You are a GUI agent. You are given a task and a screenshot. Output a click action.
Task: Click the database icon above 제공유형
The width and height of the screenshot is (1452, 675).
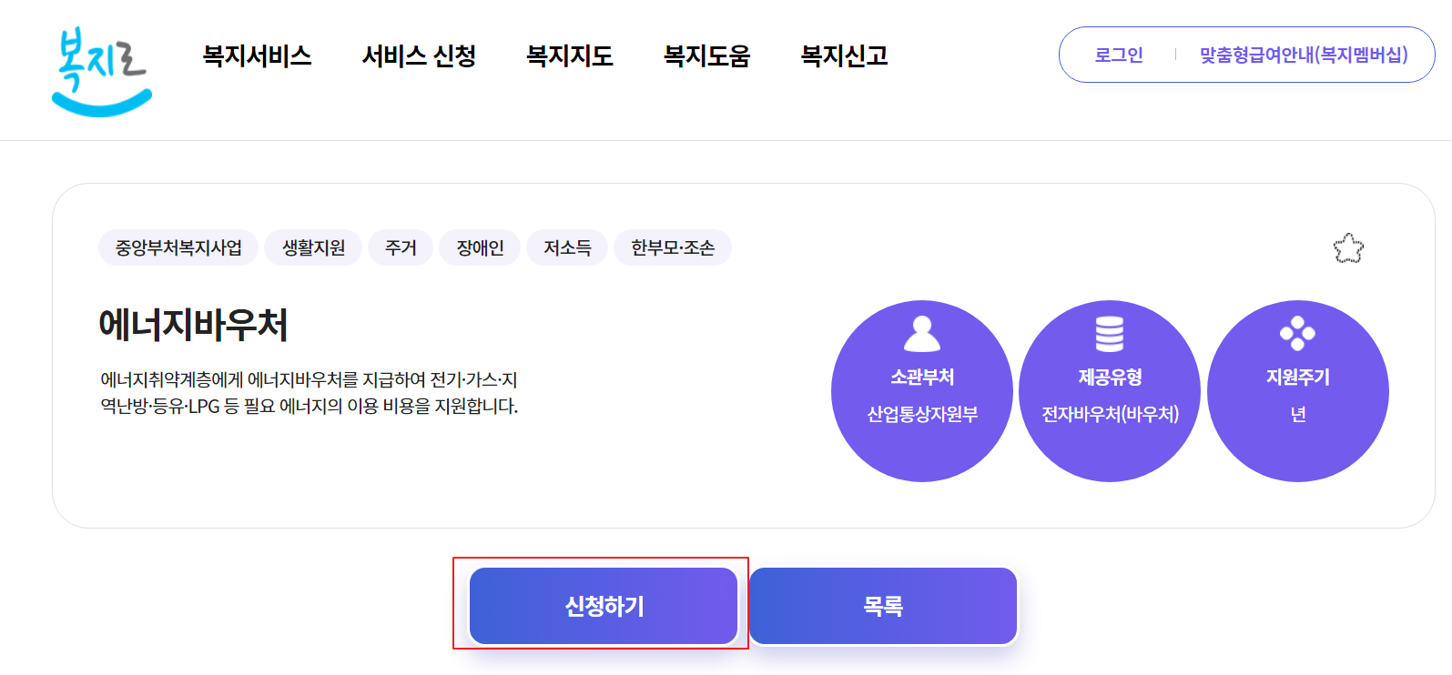point(1110,334)
